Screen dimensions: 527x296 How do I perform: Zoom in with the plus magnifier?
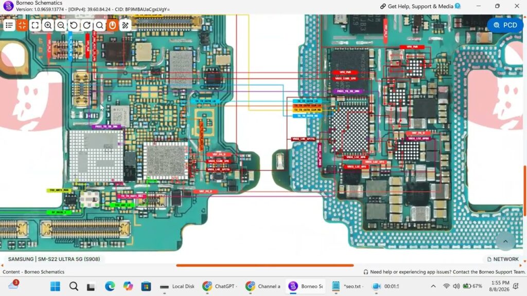(48, 25)
